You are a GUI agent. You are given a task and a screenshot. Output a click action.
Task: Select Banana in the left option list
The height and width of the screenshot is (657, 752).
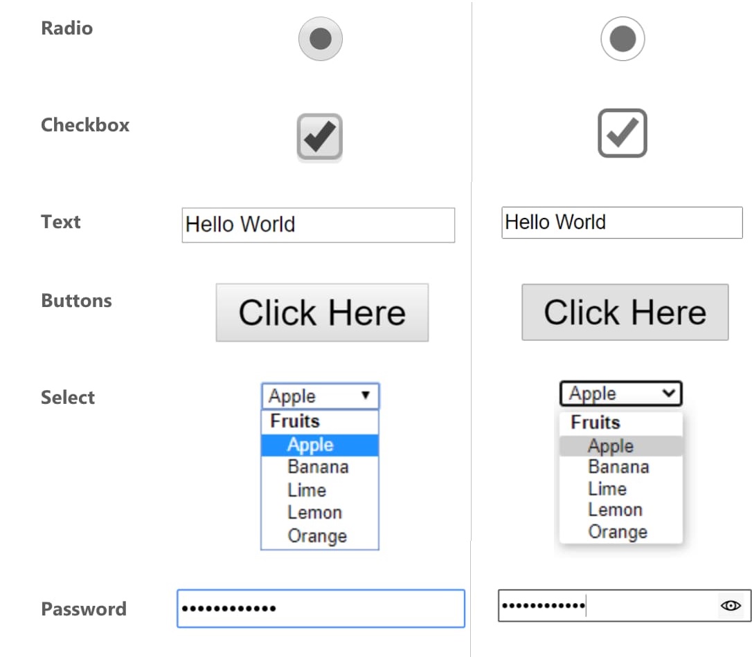(318, 467)
